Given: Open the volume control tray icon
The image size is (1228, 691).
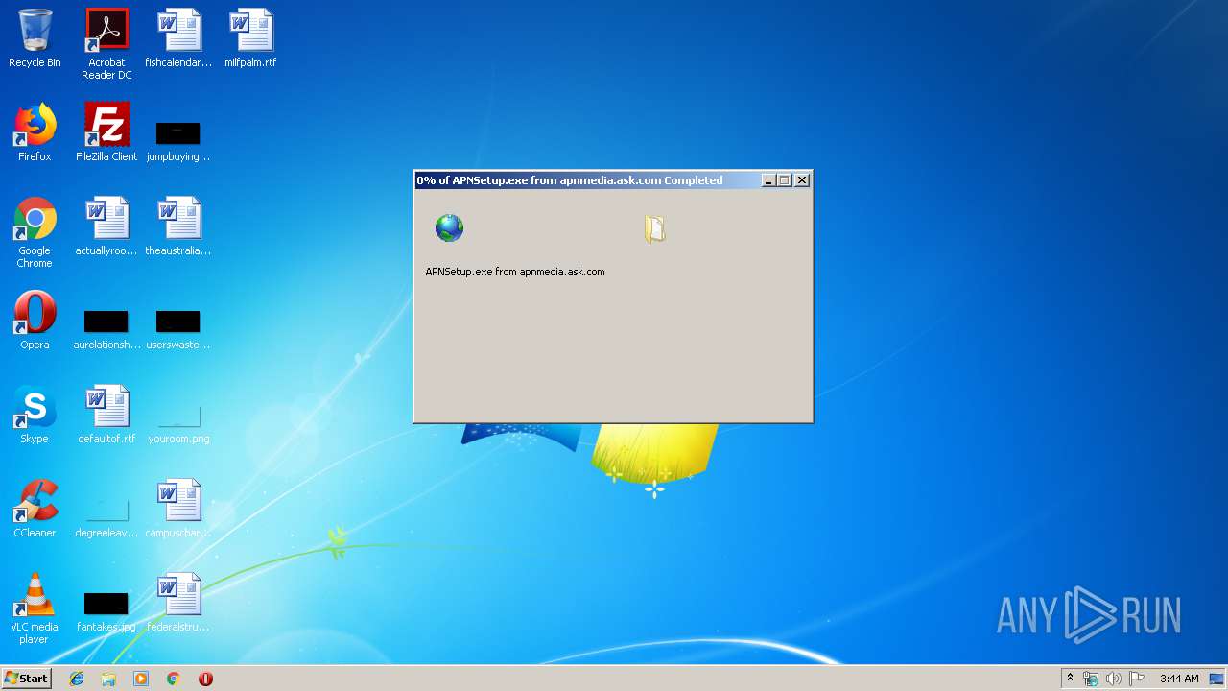Looking at the screenshot, I should 1114,679.
